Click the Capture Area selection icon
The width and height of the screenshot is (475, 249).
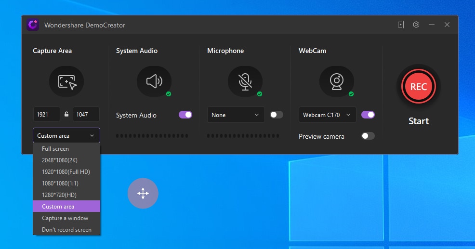(66, 81)
